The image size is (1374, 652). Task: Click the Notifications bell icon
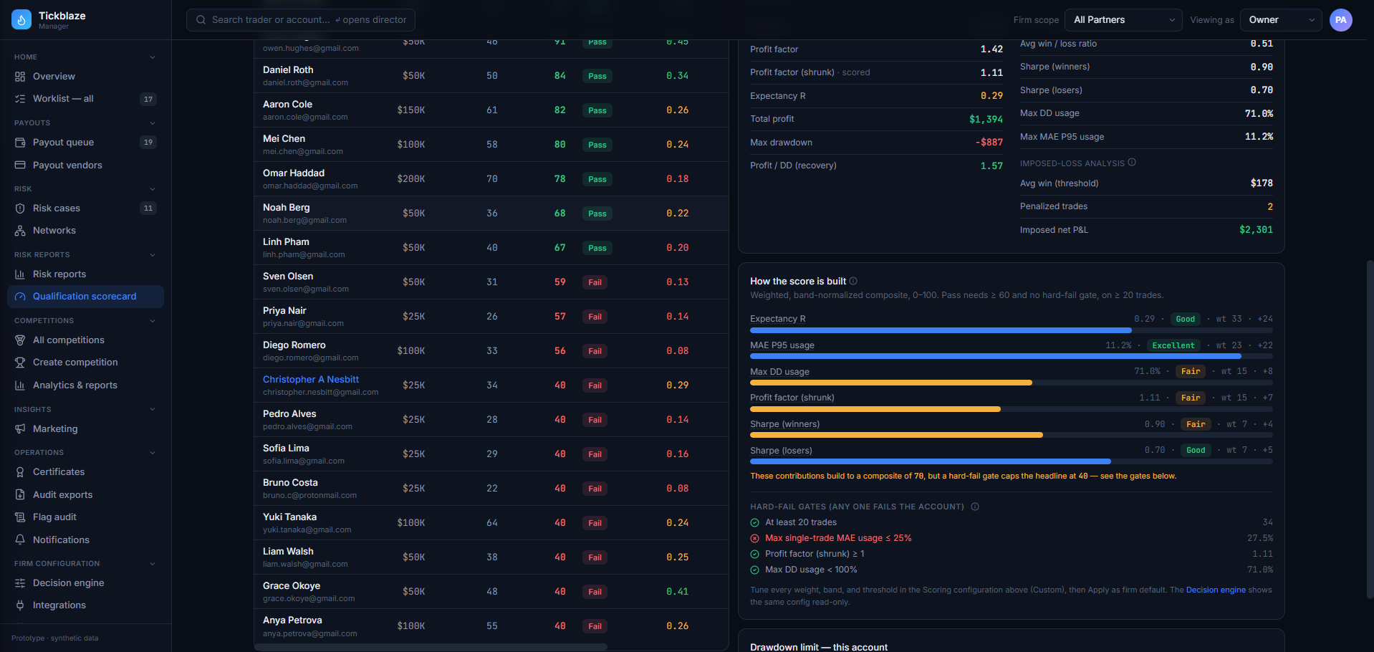(x=20, y=540)
